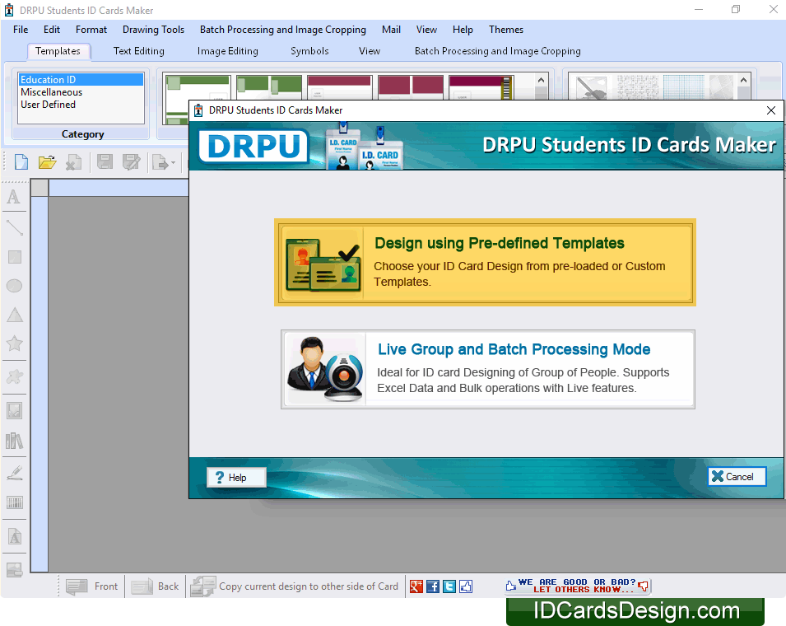Click the templates gallery scroll-up arrow
The image size is (786, 626).
click(541, 80)
